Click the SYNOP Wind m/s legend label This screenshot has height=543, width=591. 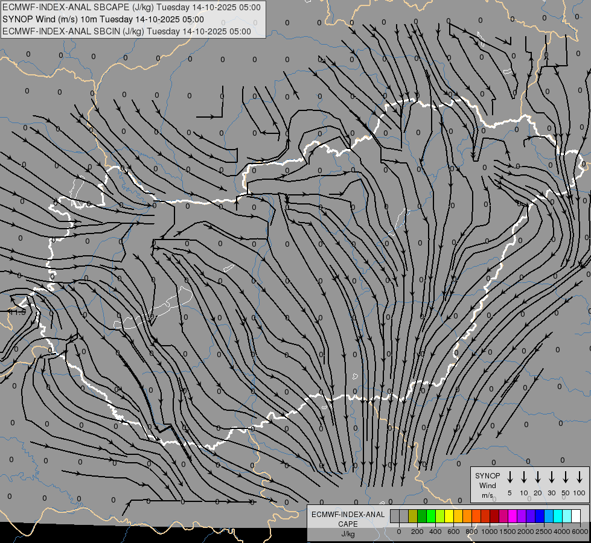tap(487, 486)
